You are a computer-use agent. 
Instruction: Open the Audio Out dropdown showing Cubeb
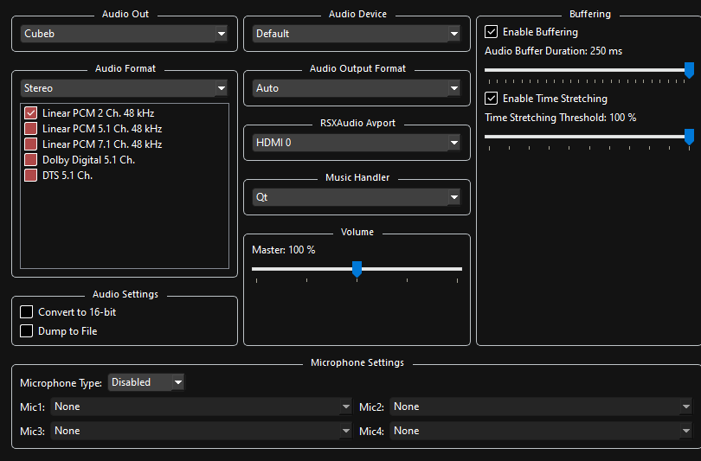tap(125, 34)
